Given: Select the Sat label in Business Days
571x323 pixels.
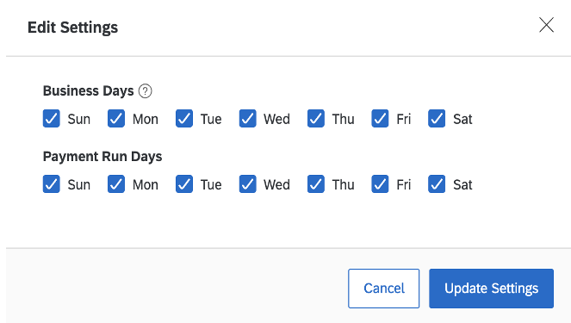Looking at the screenshot, I should coord(462,119).
